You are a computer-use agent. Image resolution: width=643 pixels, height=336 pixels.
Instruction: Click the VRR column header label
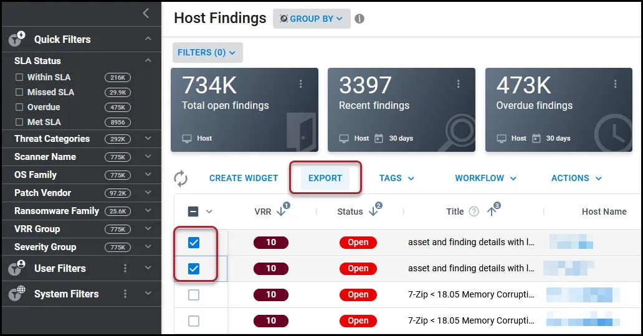tap(262, 212)
